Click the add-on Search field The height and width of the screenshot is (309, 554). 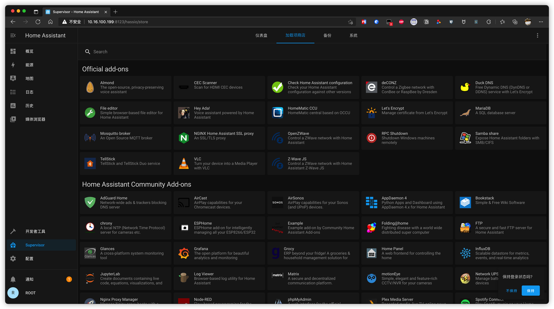(x=311, y=52)
